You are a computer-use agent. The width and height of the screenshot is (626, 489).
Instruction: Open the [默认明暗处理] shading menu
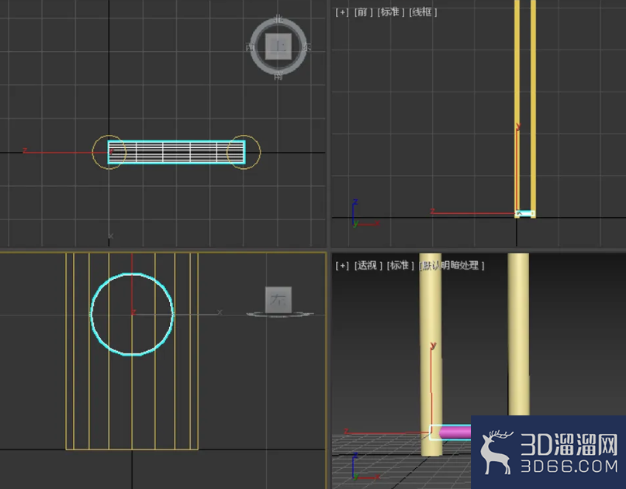click(451, 266)
